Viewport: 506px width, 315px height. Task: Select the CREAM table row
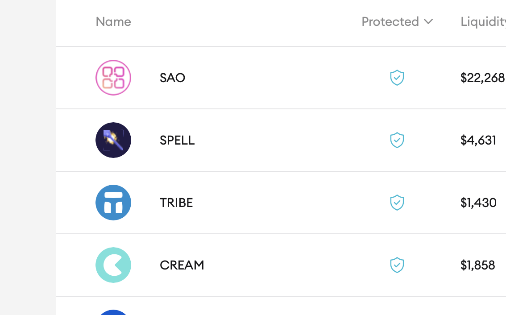[268, 265]
